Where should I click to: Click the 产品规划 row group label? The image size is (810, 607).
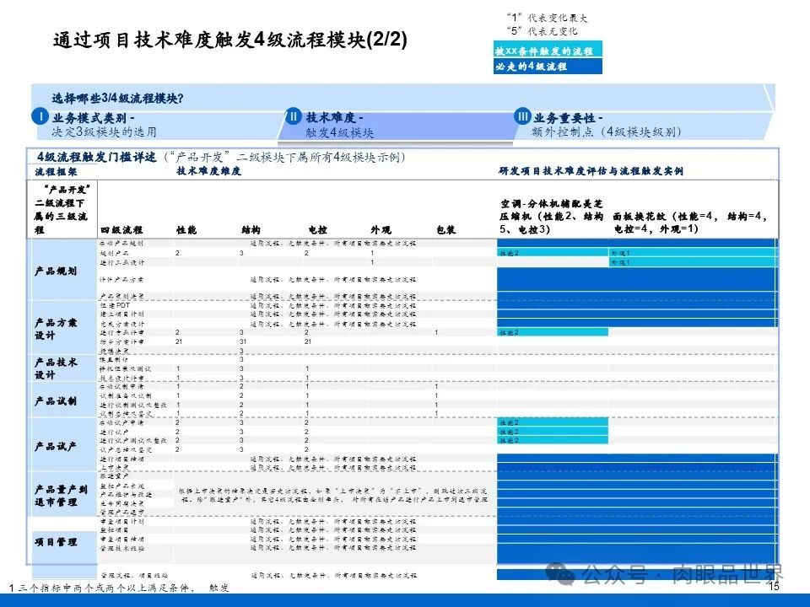pos(56,271)
